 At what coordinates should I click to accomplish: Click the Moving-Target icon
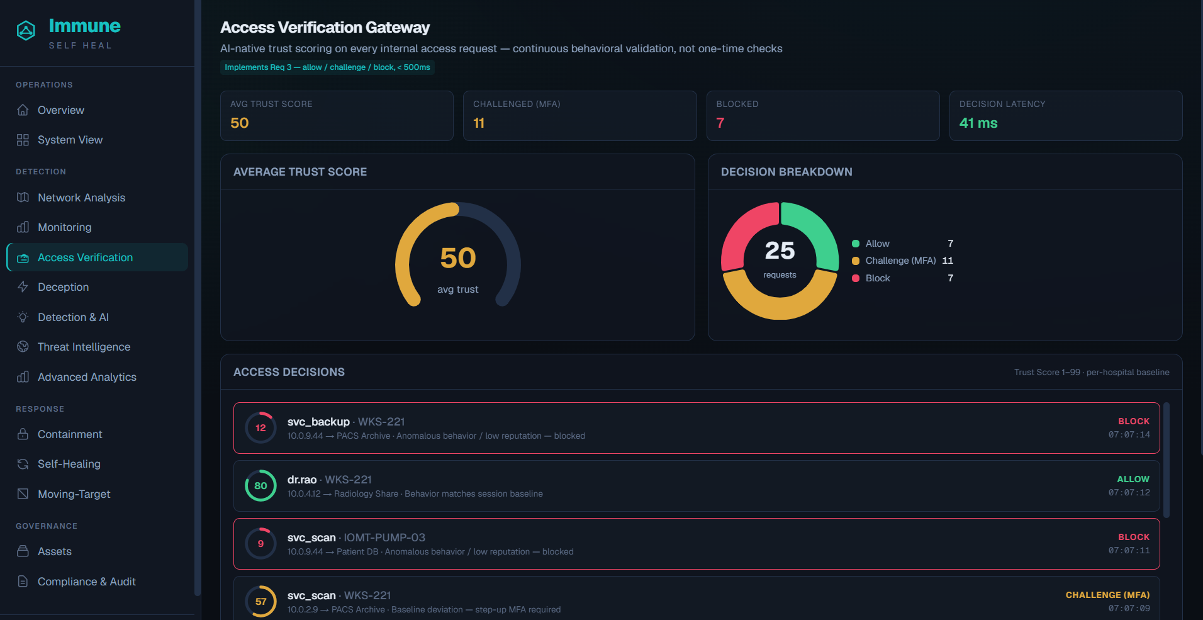click(x=23, y=494)
